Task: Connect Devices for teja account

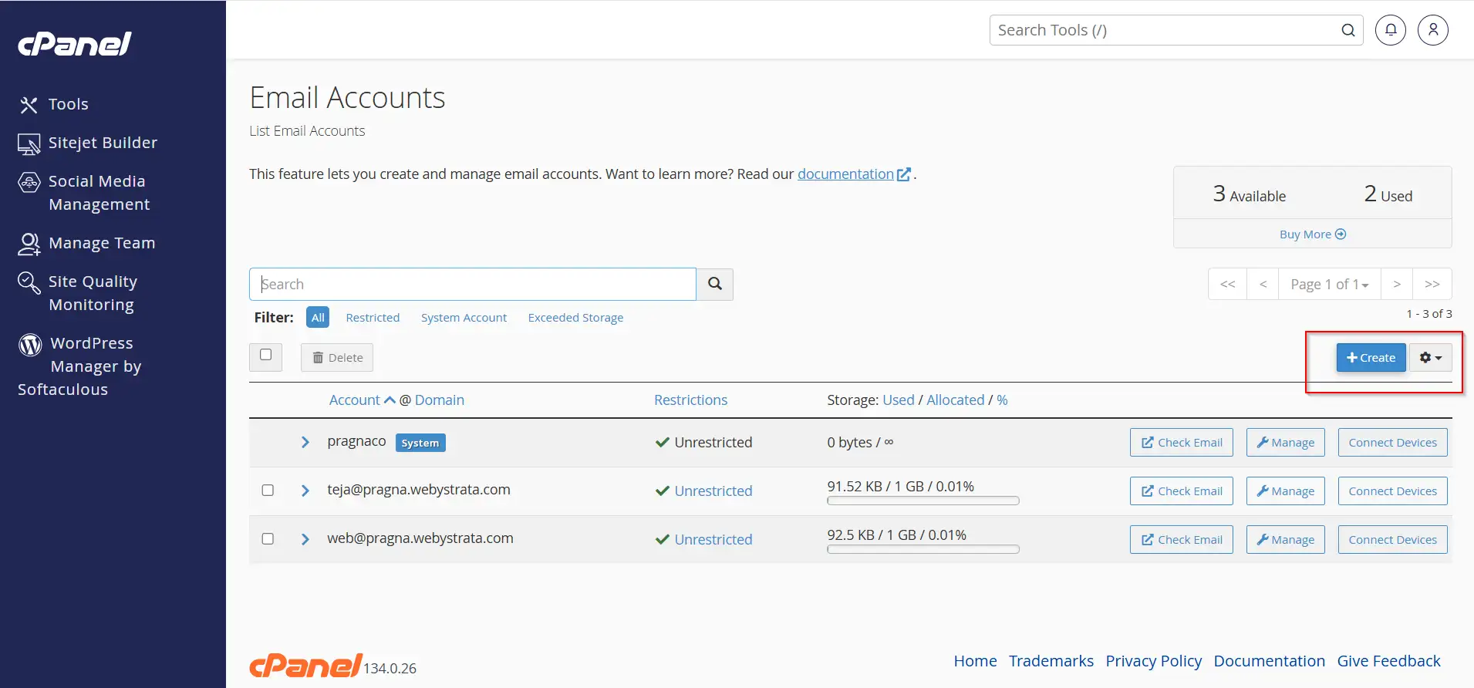Action: click(x=1393, y=491)
